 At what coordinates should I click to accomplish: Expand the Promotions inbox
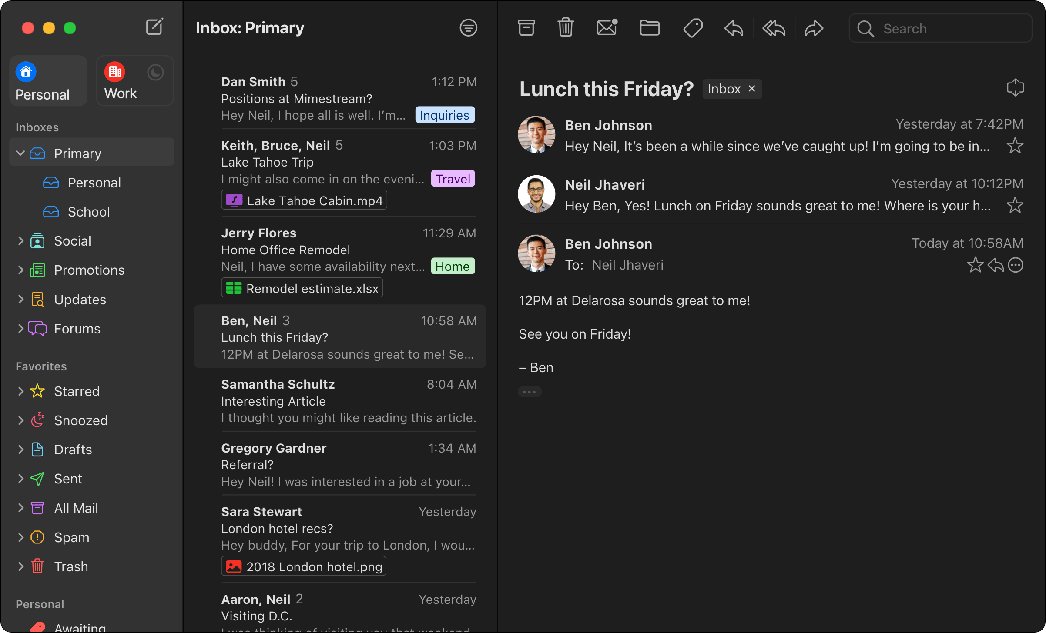point(20,270)
